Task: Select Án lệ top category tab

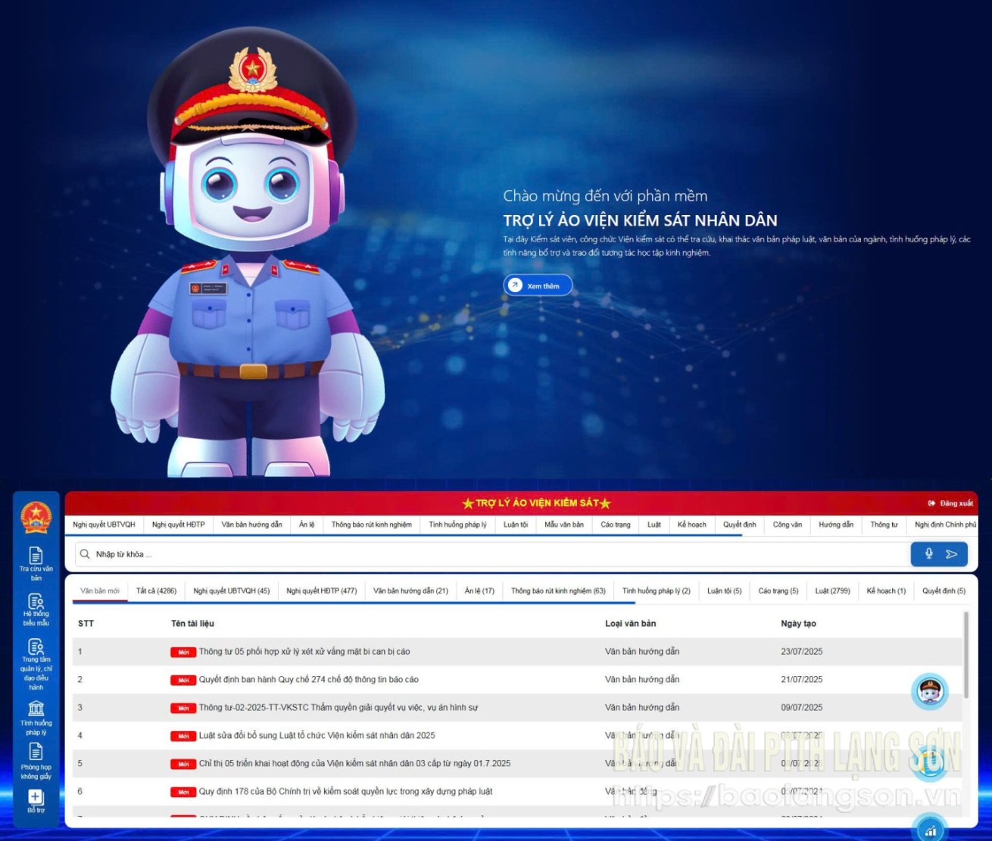Action: point(307,525)
